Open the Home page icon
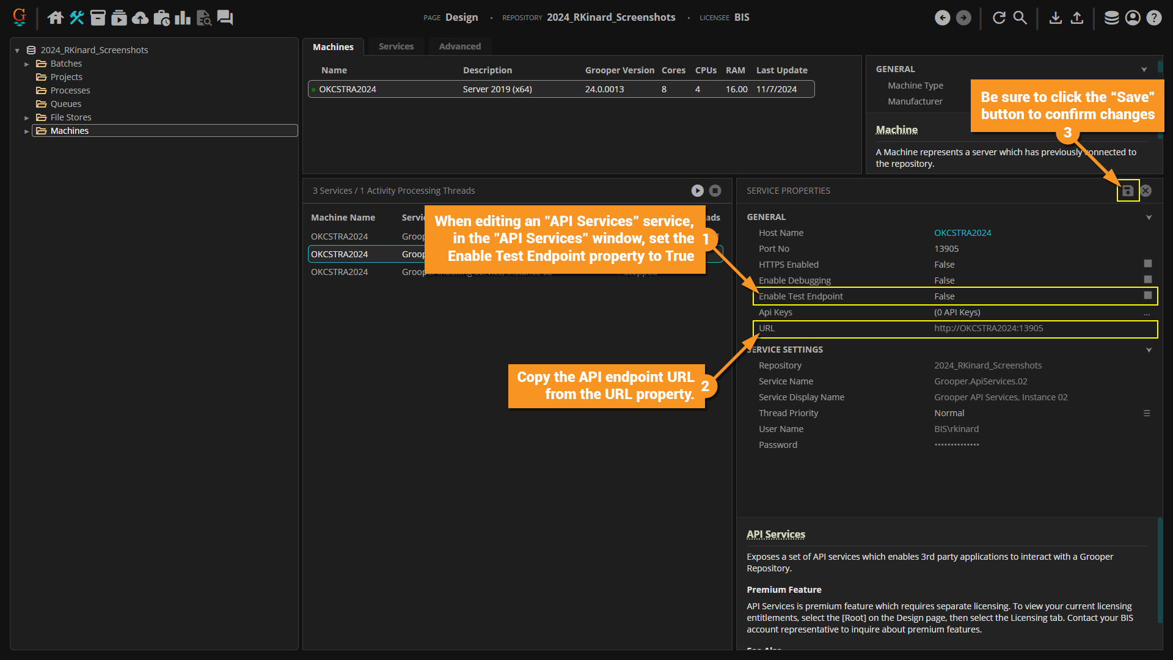Screen dimensions: 1173x660 pos(56,18)
